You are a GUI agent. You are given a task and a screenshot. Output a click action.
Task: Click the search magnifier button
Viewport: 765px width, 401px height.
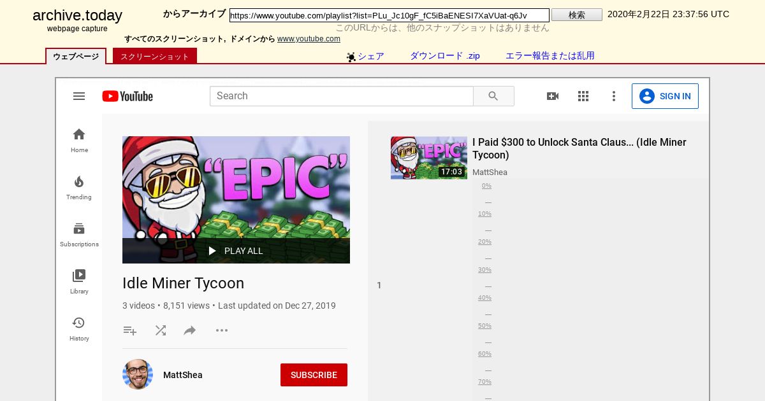pos(493,96)
